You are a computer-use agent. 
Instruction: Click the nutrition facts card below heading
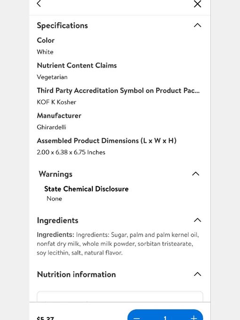120,296
